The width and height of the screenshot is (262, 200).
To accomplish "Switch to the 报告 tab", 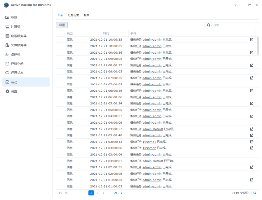I will click(x=87, y=15).
